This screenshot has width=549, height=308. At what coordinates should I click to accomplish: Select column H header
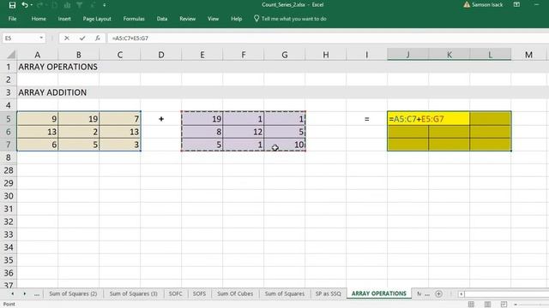coord(326,55)
